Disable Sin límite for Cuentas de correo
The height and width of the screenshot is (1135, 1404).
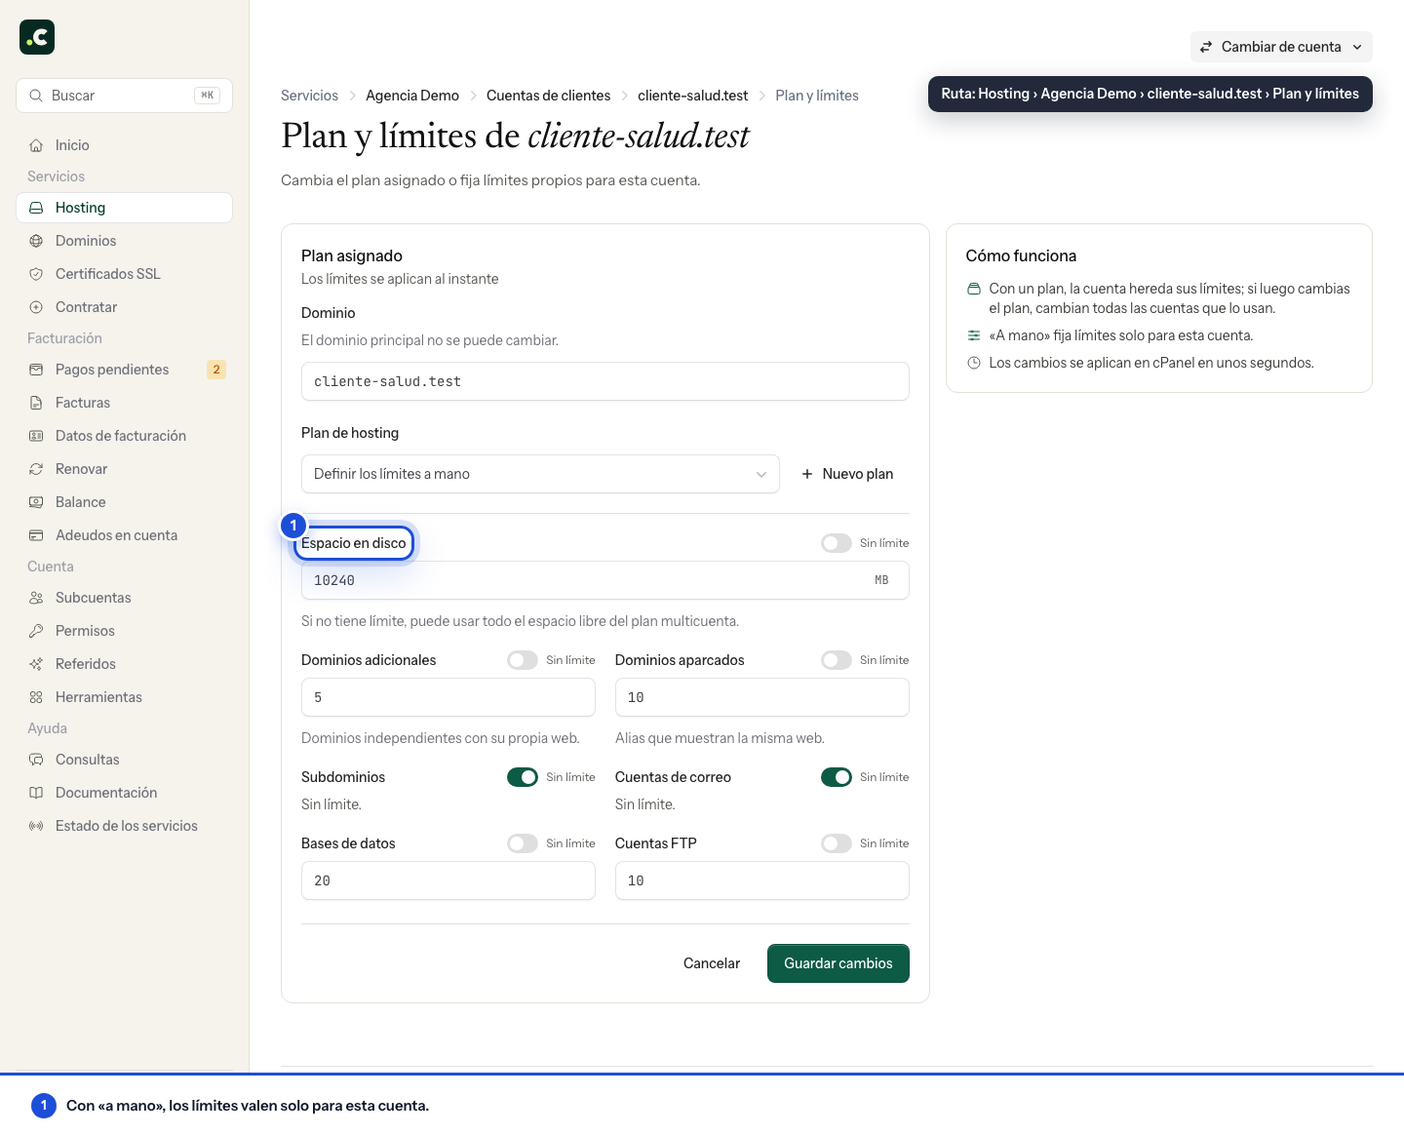(837, 777)
